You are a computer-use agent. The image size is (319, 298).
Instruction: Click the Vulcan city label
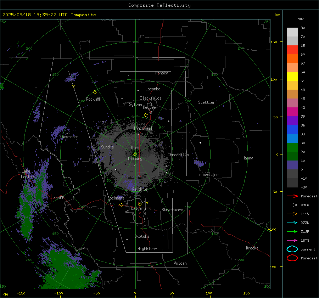[180, 263]
